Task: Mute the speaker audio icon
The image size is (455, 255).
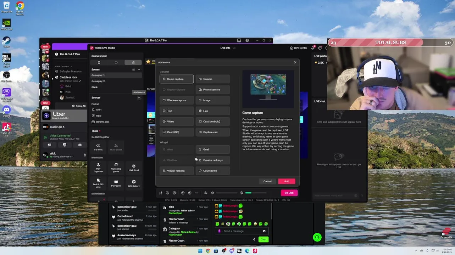Action: tap(212, 193)
